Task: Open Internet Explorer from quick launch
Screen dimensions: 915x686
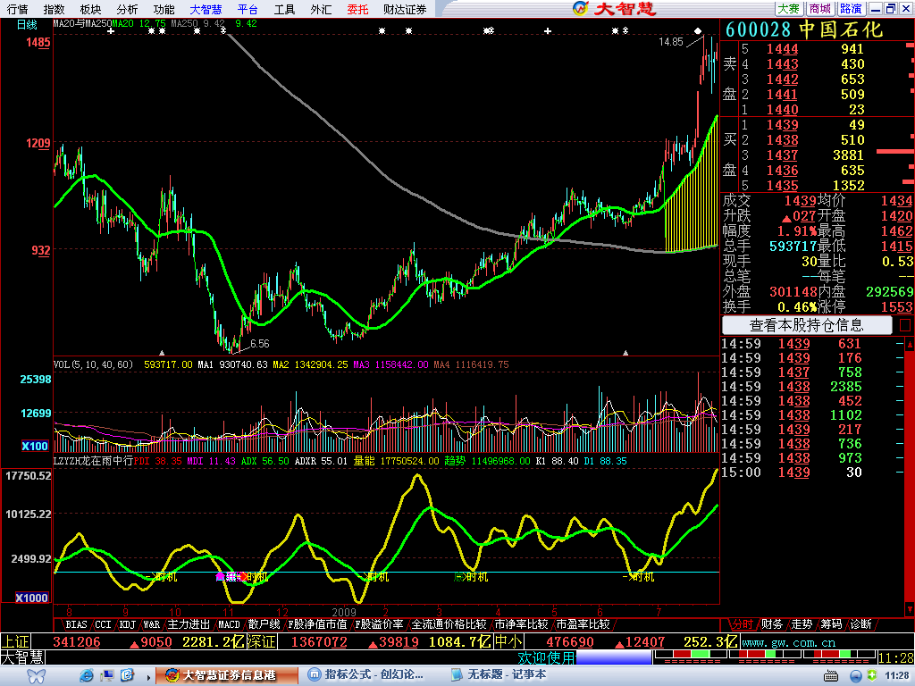Action: click(x=87, y=675)
